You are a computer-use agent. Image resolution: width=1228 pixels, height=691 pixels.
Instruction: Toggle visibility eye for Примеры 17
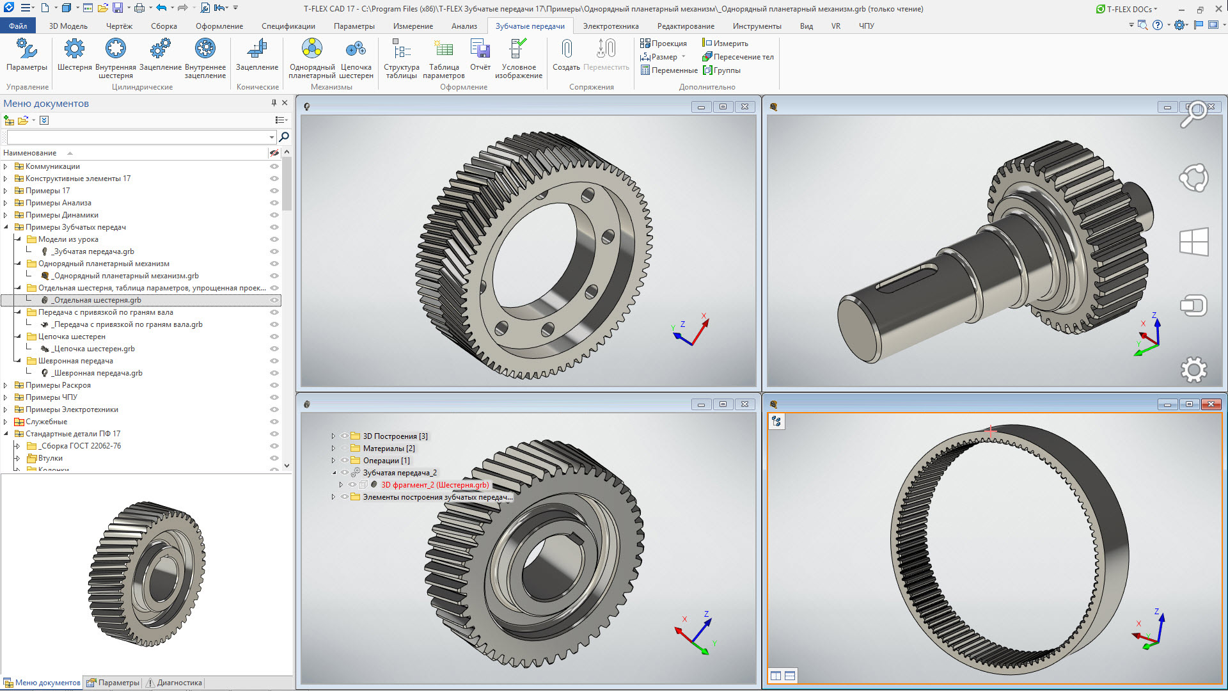pos(274,191)
